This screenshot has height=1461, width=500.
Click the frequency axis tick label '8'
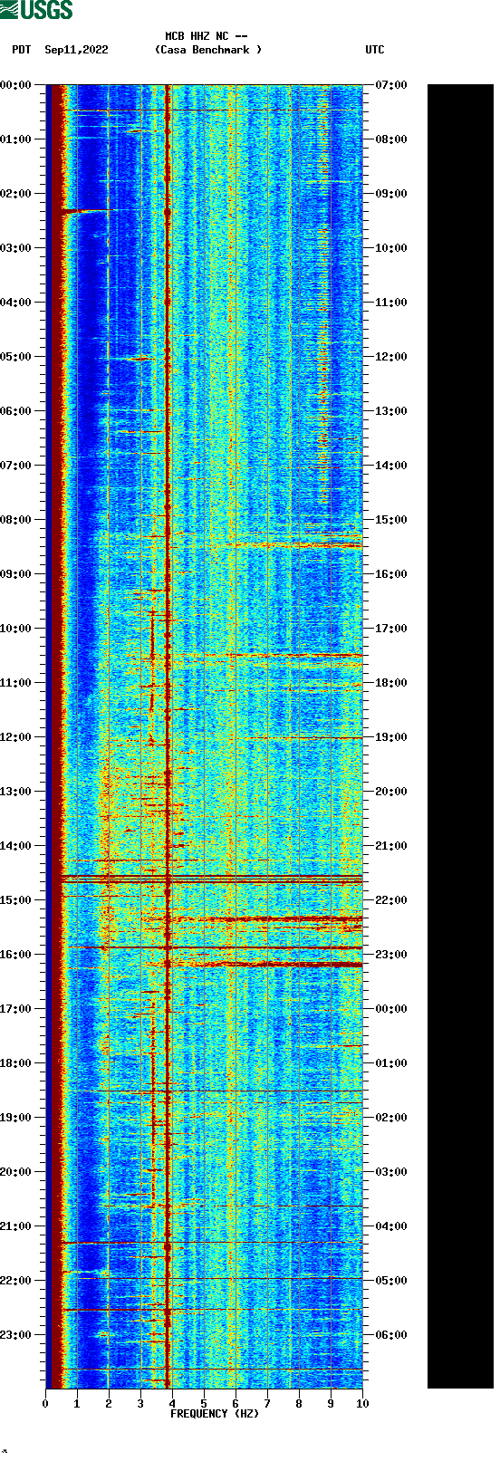[x=299, y=1404]
